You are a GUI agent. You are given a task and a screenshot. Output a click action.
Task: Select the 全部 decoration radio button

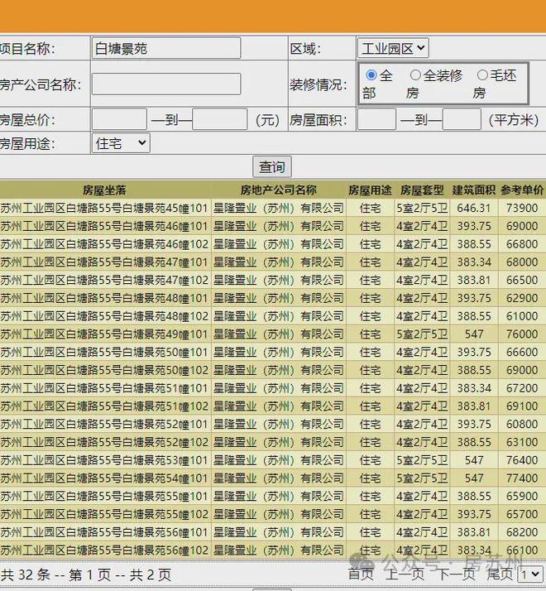[x=371, y=75]
